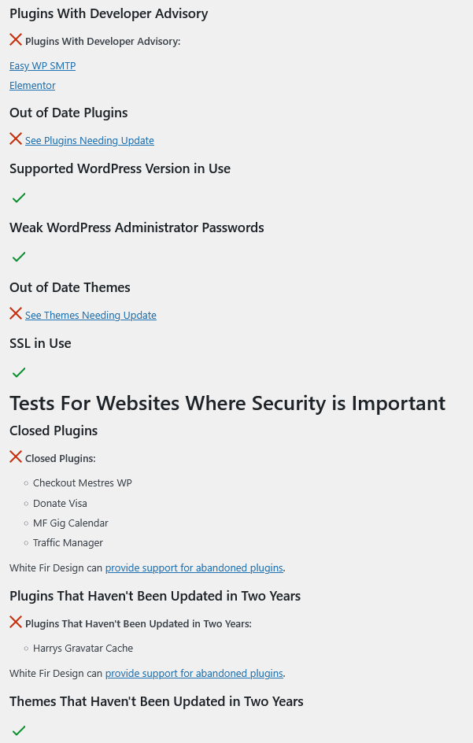Image resolution: width=473 pixels, height=743 pixels.
Task: Click green checkmark under Themes Not Updated in Two Years
Action: [x=19, y=730]
